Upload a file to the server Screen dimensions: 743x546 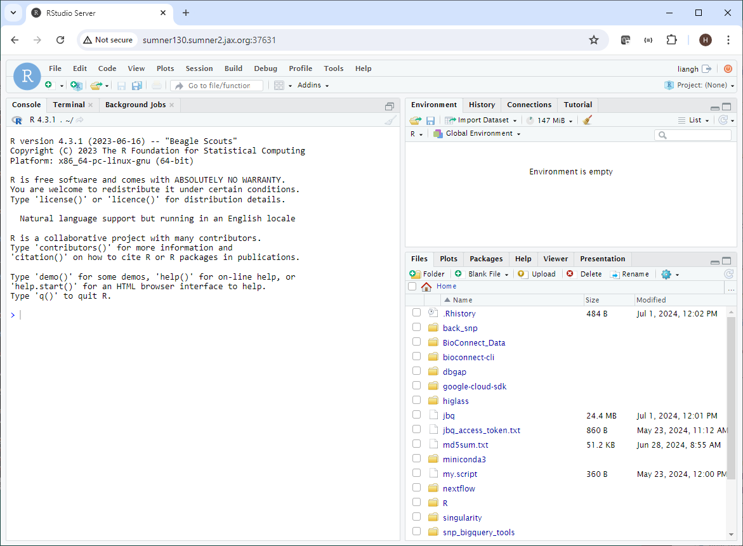536,273
